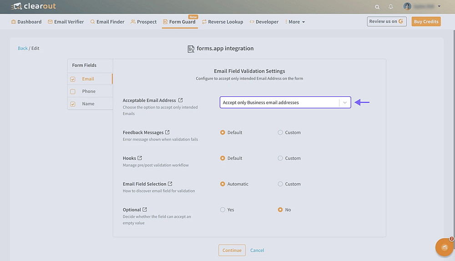Image resolution: width=455 pixels, height=261 pixels.
Task: Toggle the Name field checkbox
Action: (72, 104)
